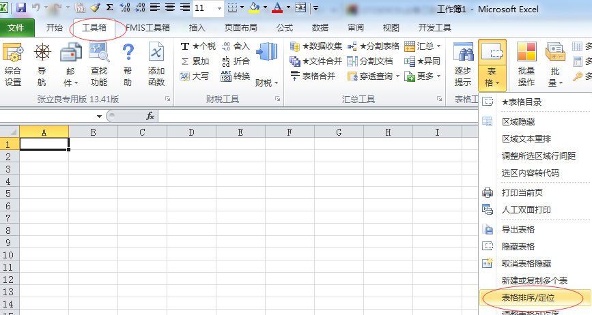592x315 pixels.
Task: Click the AutoSum sigma icon in toolbar
Action: (x=109, y=8)
